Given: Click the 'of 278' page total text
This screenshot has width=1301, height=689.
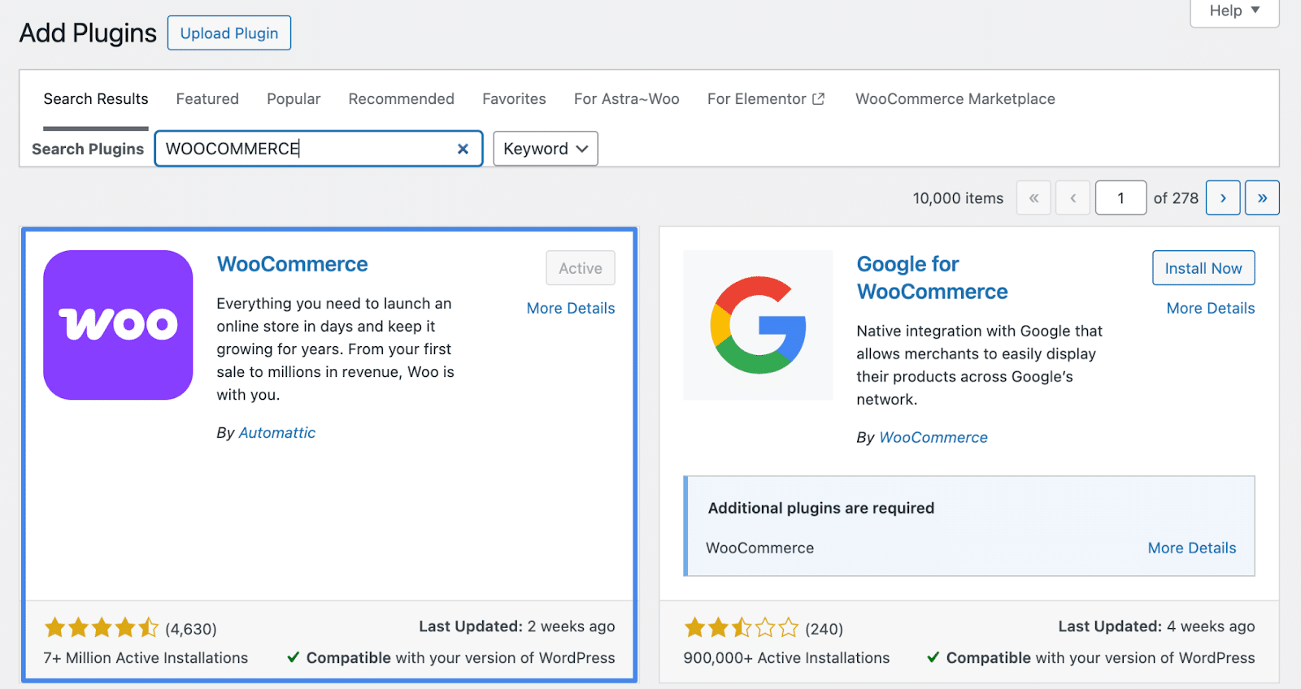Looking at the screenshot, I should point(1176,198).
